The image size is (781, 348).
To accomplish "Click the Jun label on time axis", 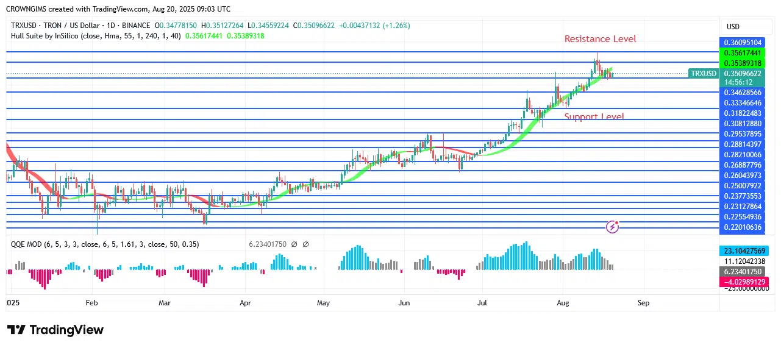I will click(x=404, y=302).
